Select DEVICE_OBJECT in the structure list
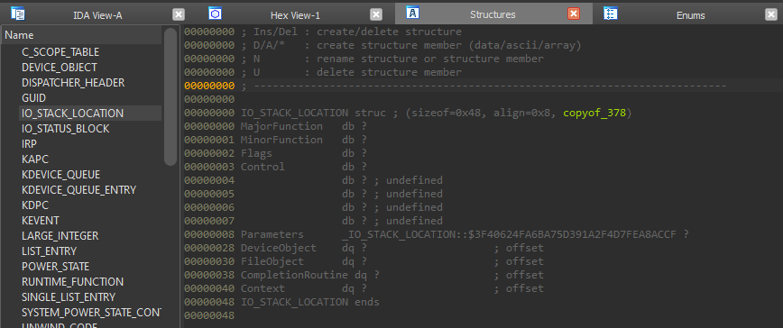The image size is (783, 328). [60, 67]
